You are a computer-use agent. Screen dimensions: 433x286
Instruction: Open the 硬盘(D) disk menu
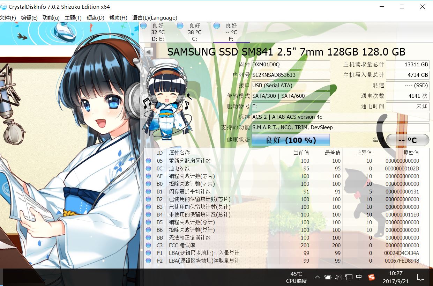[x=95, y=18]
